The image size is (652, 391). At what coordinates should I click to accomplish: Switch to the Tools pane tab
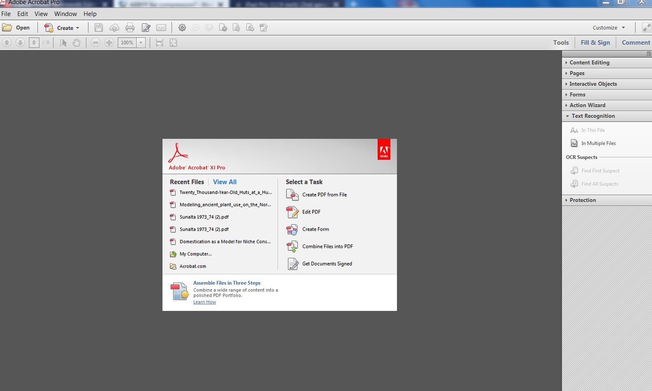(x=561, y=43)
